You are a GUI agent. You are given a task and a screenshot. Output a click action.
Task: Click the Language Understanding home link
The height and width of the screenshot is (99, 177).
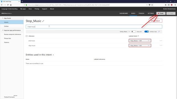coord(9,9)
